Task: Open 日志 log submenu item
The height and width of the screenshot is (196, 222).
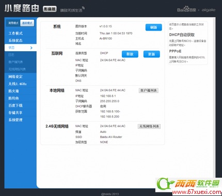Action: click(x=11, y=55)
